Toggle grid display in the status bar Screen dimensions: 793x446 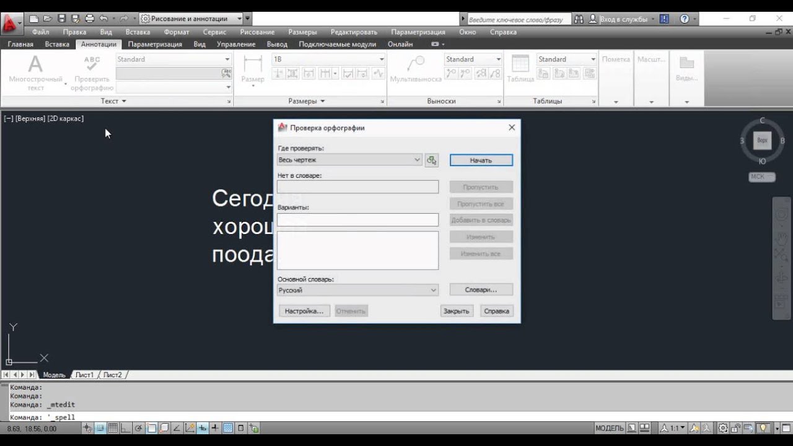pos(113,428)
